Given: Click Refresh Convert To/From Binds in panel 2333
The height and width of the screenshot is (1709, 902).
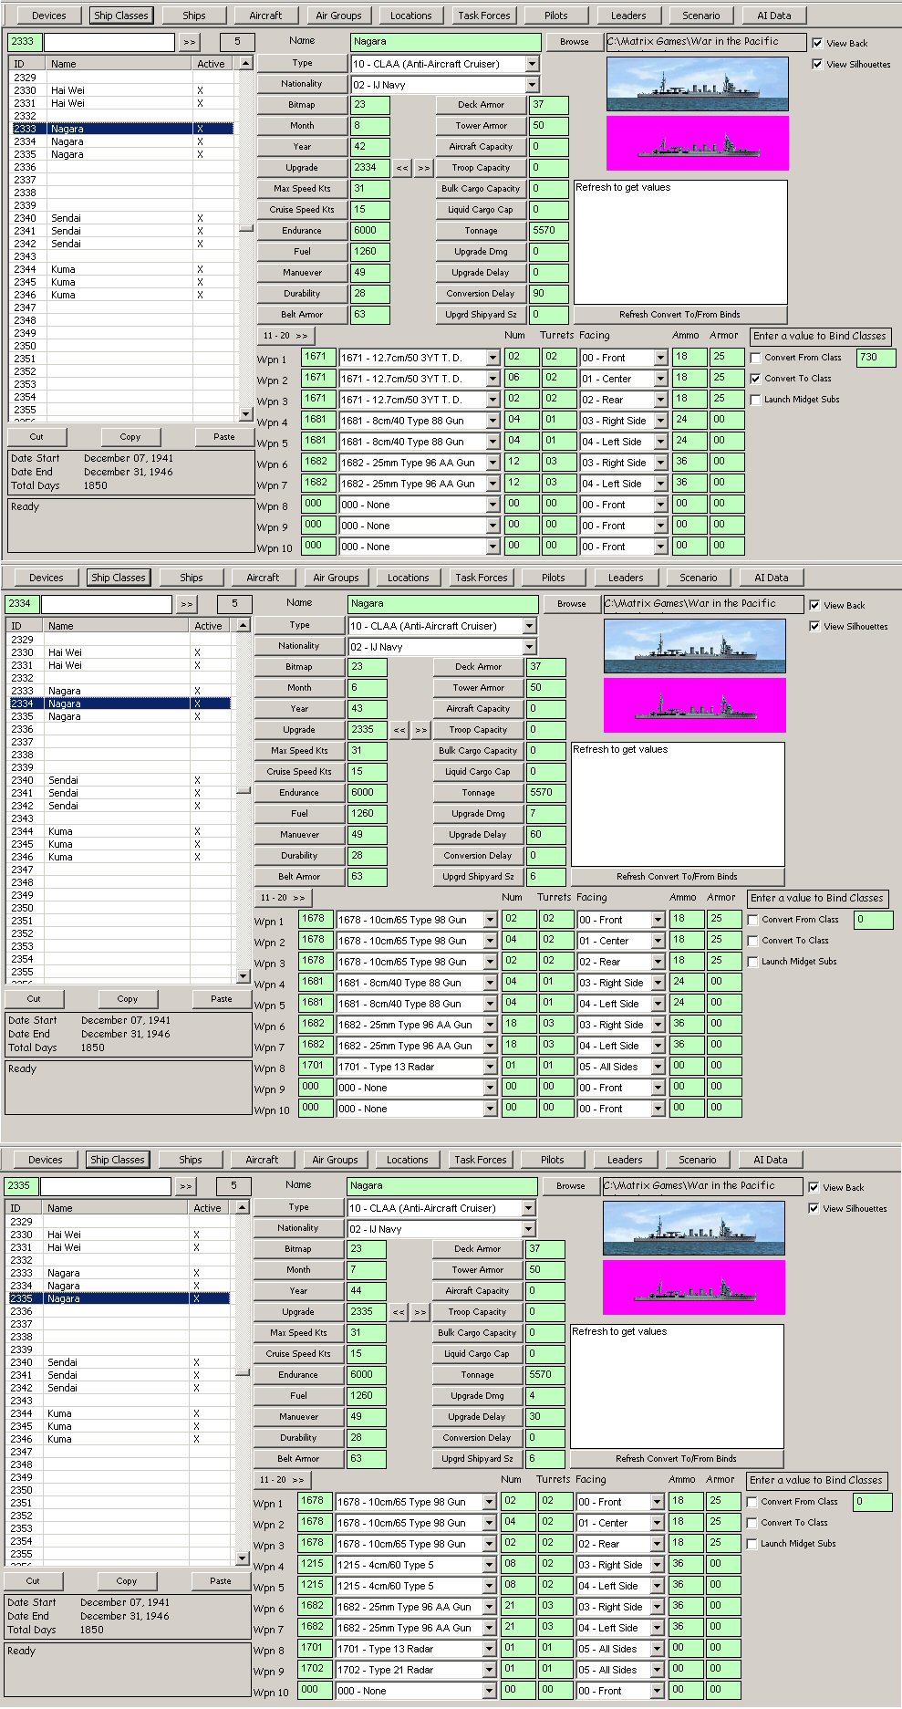Looking at the screenshot, I should 680,315.
